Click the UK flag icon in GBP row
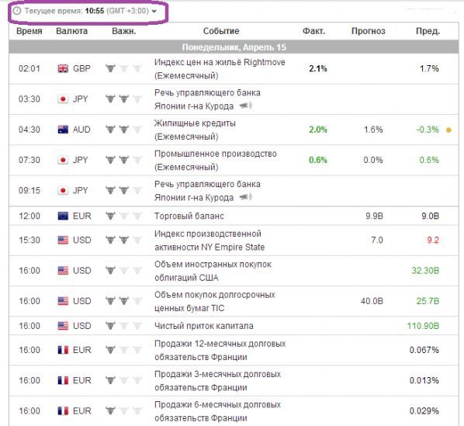The image size is (464, 426). pyautogui.click(x=63, y=68)
